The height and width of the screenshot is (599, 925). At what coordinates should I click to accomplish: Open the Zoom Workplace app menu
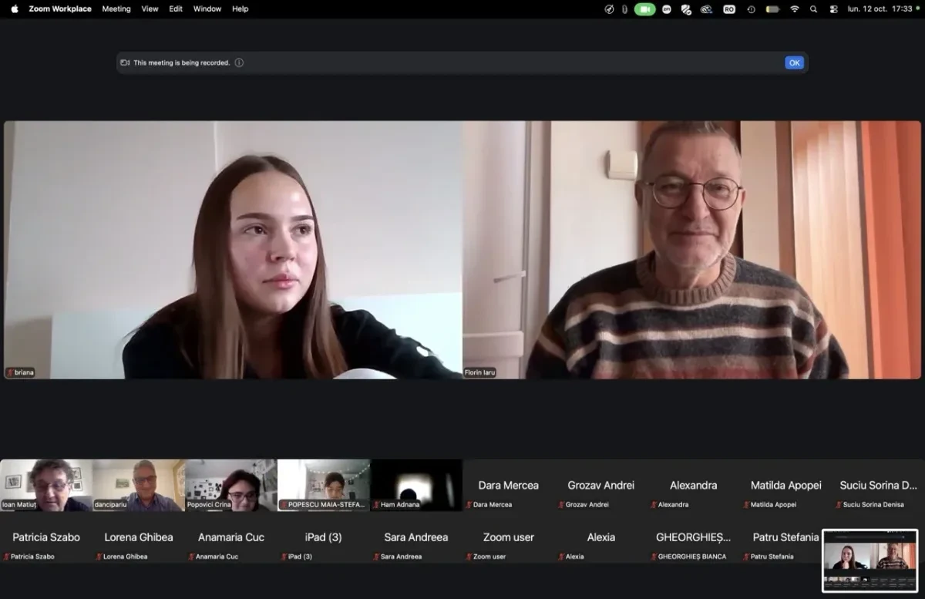pyautogui.click(x=60, y=9)
